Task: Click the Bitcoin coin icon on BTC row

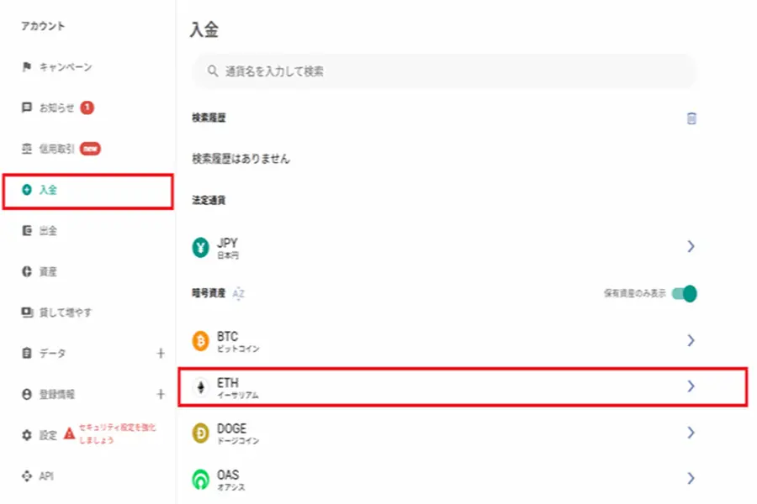Action: click(202, 341)
